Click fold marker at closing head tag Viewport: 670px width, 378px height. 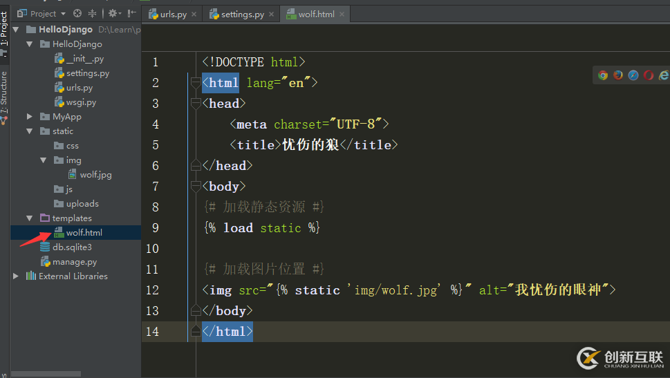click(x=196, y=165)
